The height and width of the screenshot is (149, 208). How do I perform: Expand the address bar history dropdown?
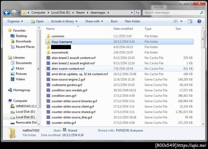coord(132,13)
